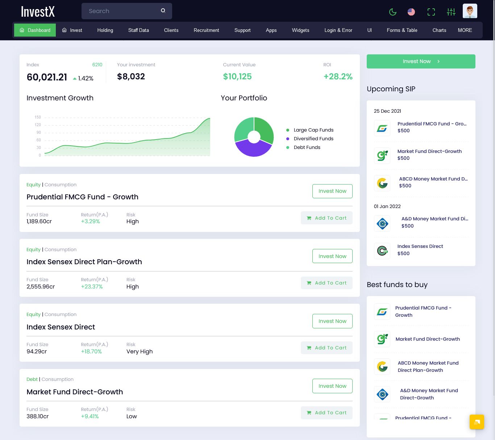Click the profile avatar picture

[x=470, y=11]
